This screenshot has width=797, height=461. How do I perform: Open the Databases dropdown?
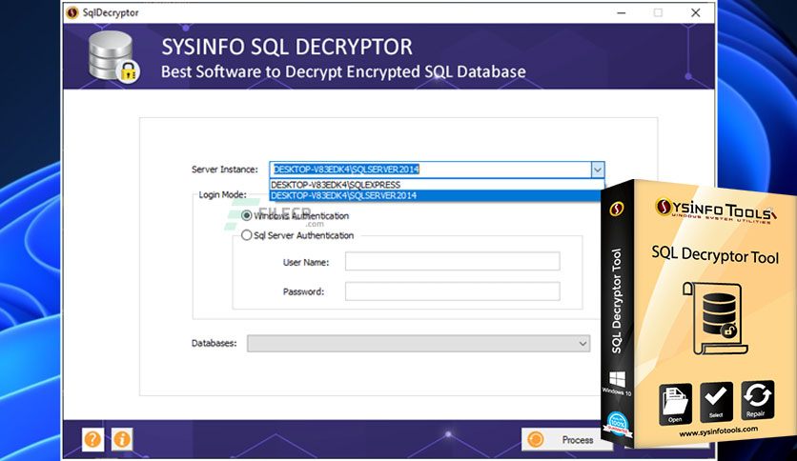coord(419,344)
